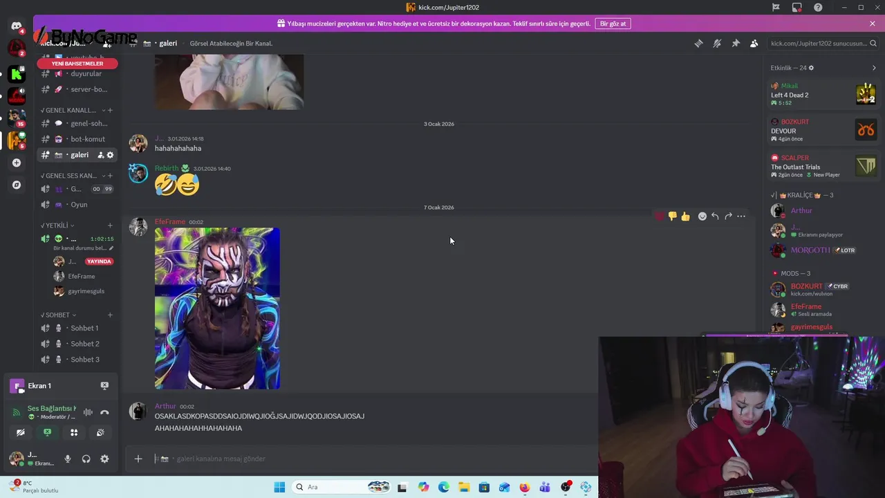The image size is (885, 498).
Task: Join the Sohbet 2 voice channel
Action: click(x=76, y=344)
